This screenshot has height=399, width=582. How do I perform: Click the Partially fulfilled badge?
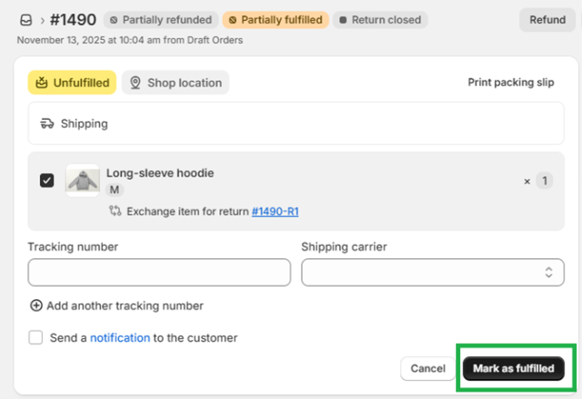pyautogui.click(x=275, y=20)
